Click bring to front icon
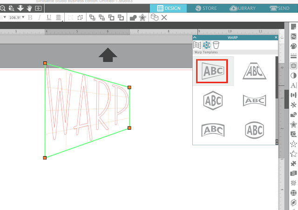 point(92,18)
